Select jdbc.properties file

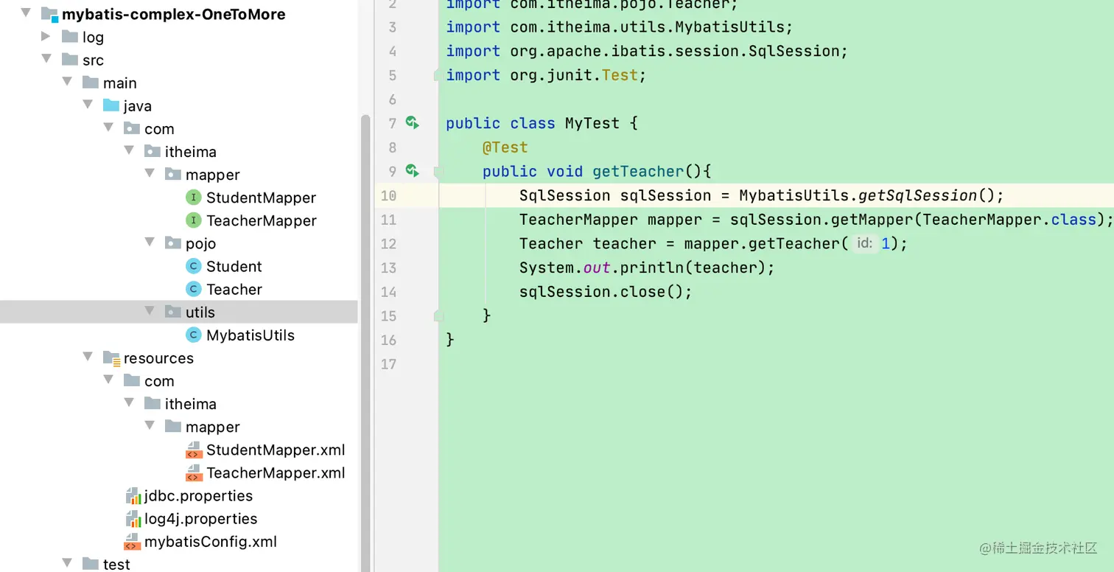click(x=198, y=495)
